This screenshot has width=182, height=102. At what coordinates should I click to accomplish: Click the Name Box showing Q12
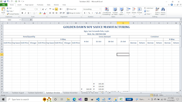[10, 20]
